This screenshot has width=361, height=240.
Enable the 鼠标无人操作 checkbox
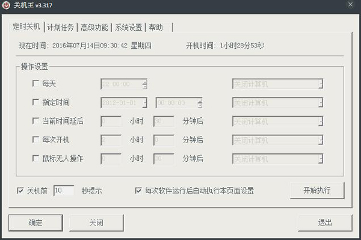(x=35, y=158)
